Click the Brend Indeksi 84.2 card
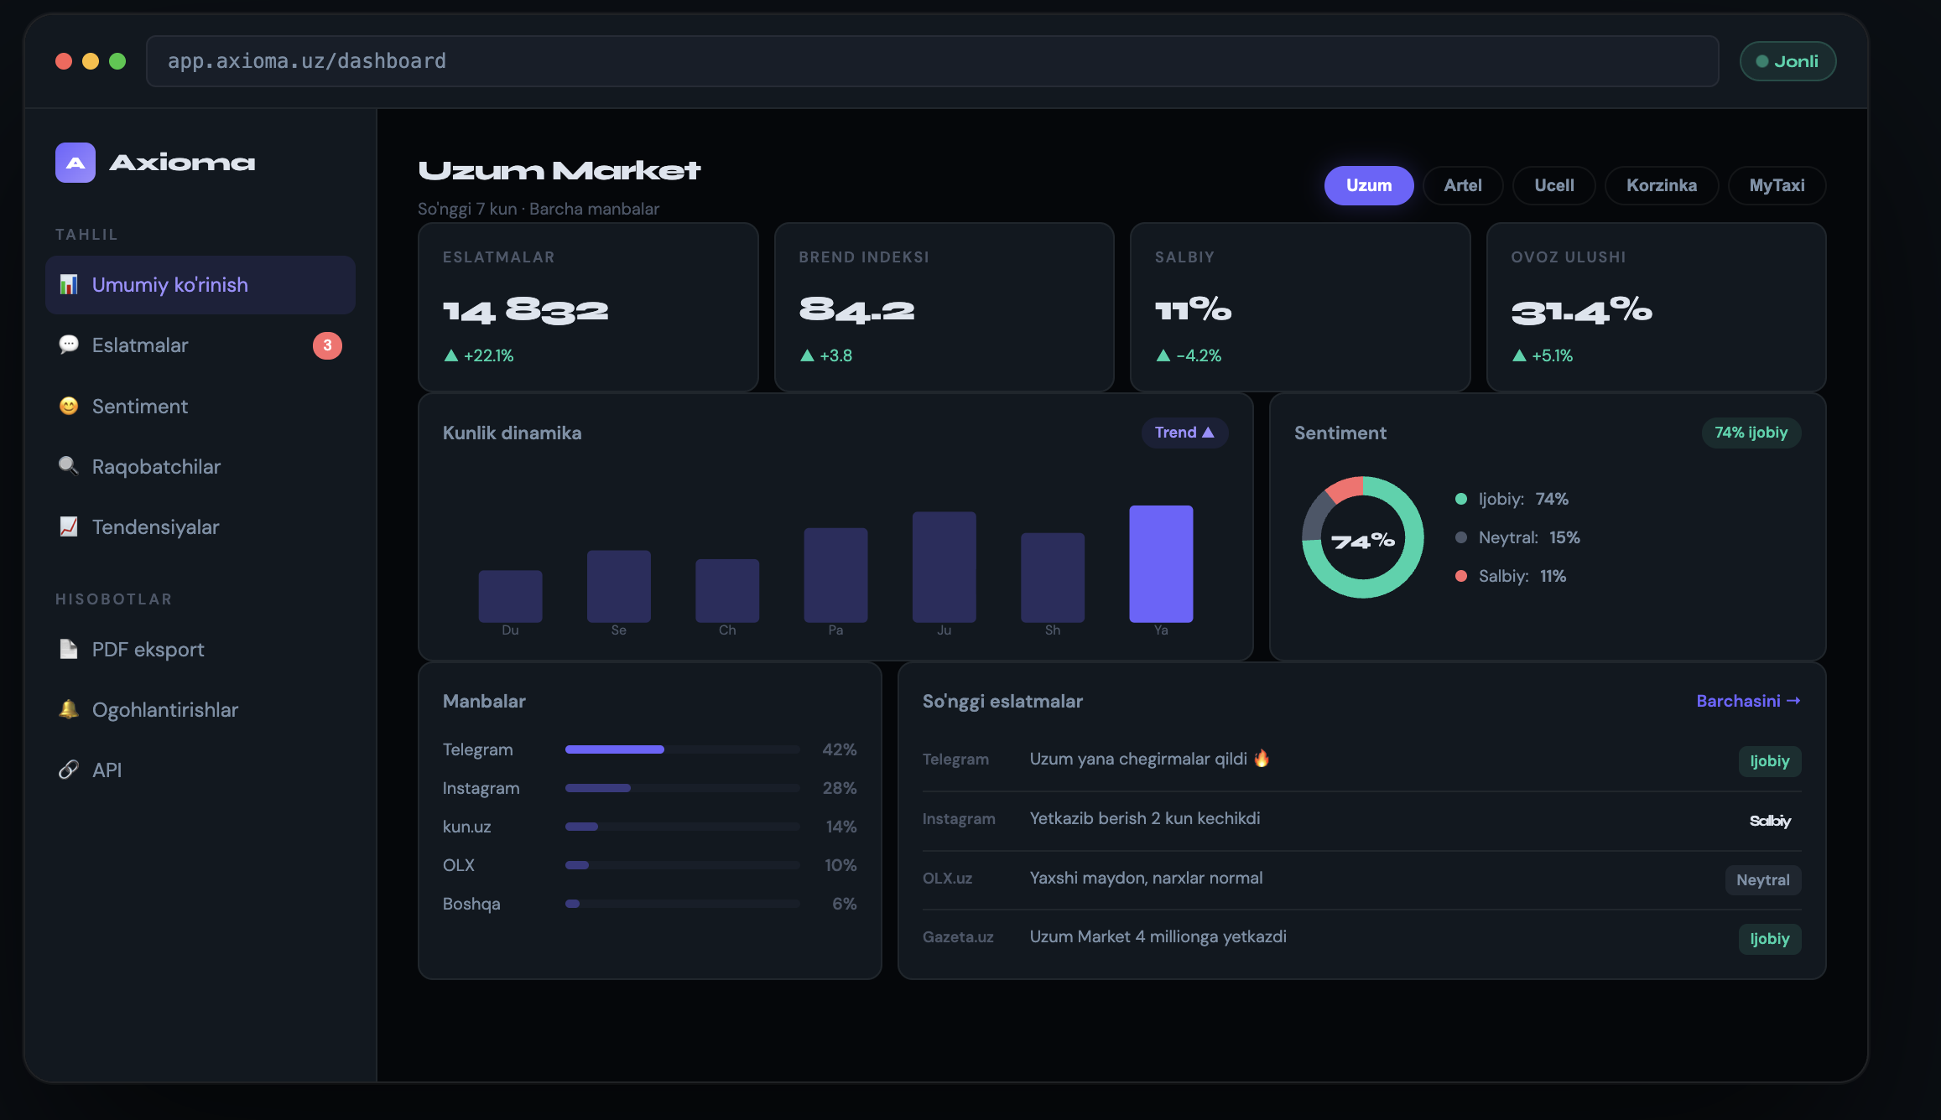The height and width of the screenshot is (1120, 1941). coord(944,307)
